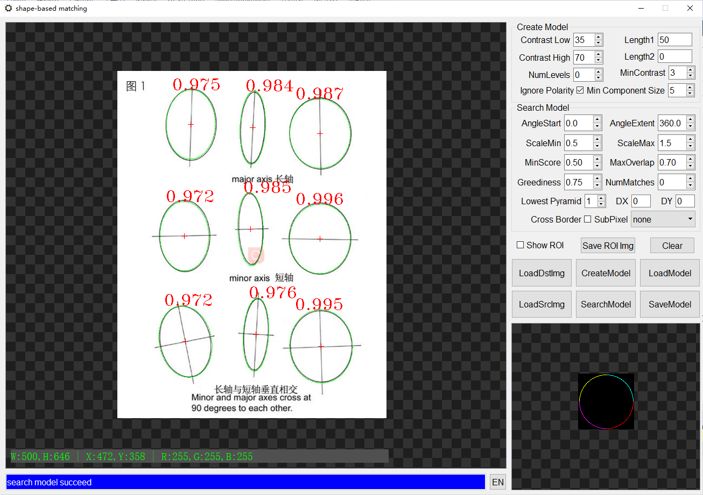
Task: Decrease the Contrast High value
Action: (599, 60)
